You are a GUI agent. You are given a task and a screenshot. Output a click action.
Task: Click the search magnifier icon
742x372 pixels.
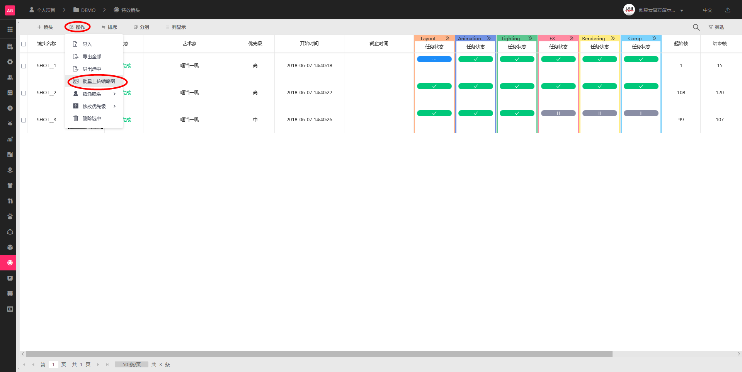point(696,27)
